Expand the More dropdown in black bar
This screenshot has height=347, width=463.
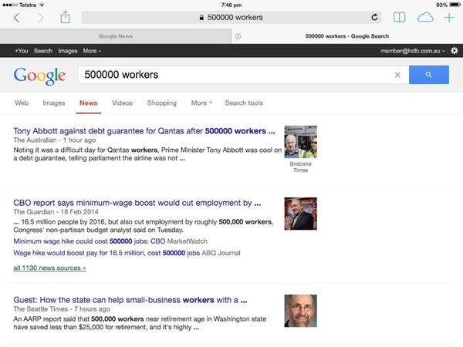(92, 51)
